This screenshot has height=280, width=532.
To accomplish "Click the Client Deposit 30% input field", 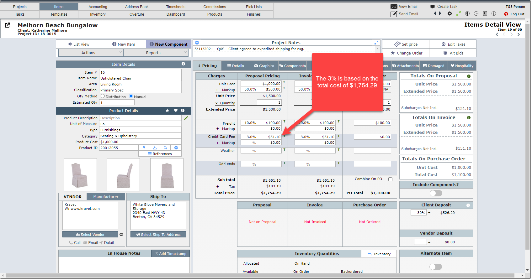I will click(x=418, y=213).
